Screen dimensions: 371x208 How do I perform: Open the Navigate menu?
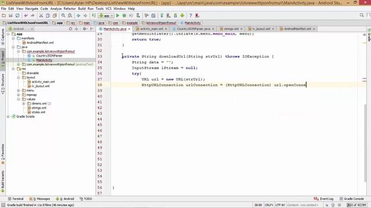pyautogui.click(x=32, y=9)
